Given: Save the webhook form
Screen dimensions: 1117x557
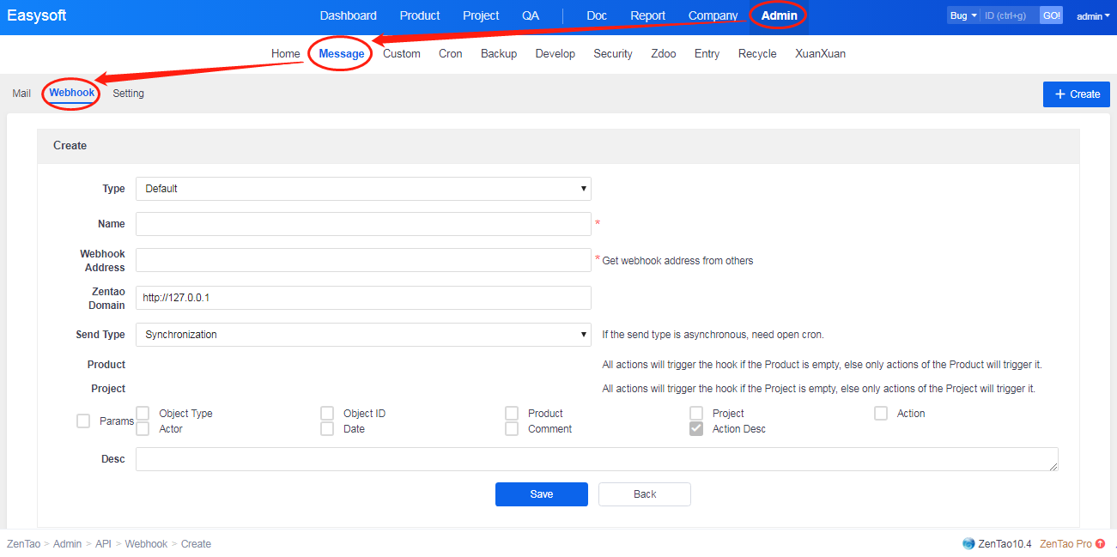Looking at the screenshot, I should click(x=541, y=494).
